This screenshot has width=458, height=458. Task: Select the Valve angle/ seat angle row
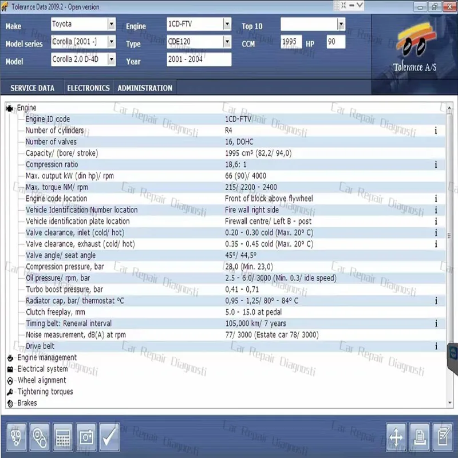[235, 255]
